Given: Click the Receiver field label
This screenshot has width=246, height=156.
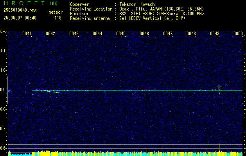Looking at the screenshot, I should (x=79, y=14).
